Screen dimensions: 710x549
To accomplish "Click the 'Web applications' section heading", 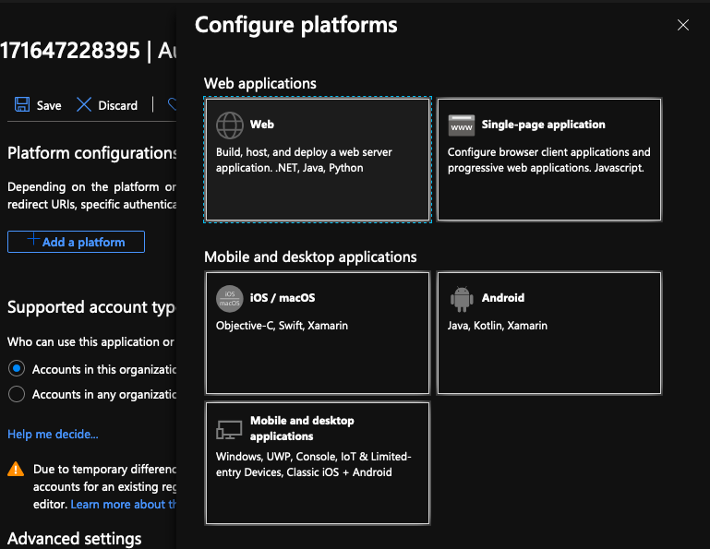I will tap(260, 83).
